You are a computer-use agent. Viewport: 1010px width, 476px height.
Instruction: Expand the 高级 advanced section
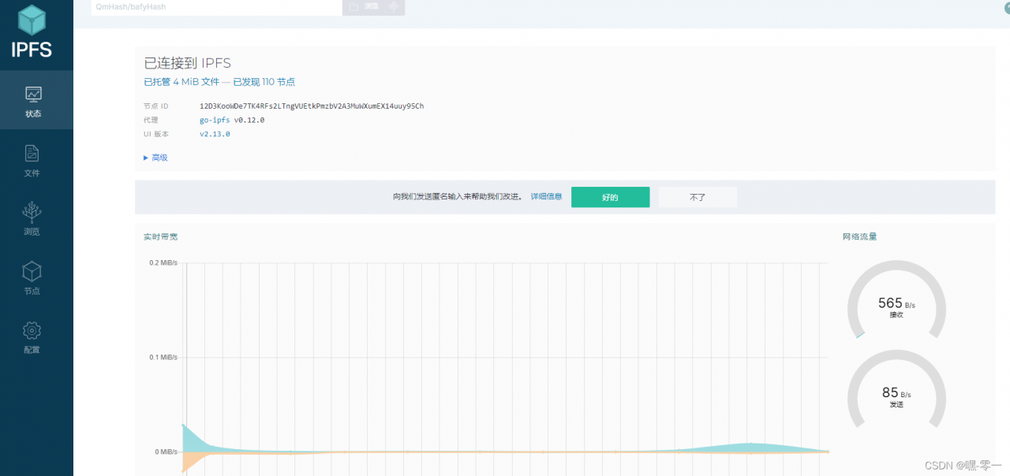155,158
